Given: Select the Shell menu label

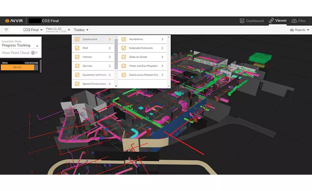Looking at the screenshot, I should point(85,48).
